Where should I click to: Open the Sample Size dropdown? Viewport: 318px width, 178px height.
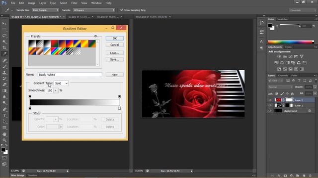pyautogui.click(x=45, y=10)
